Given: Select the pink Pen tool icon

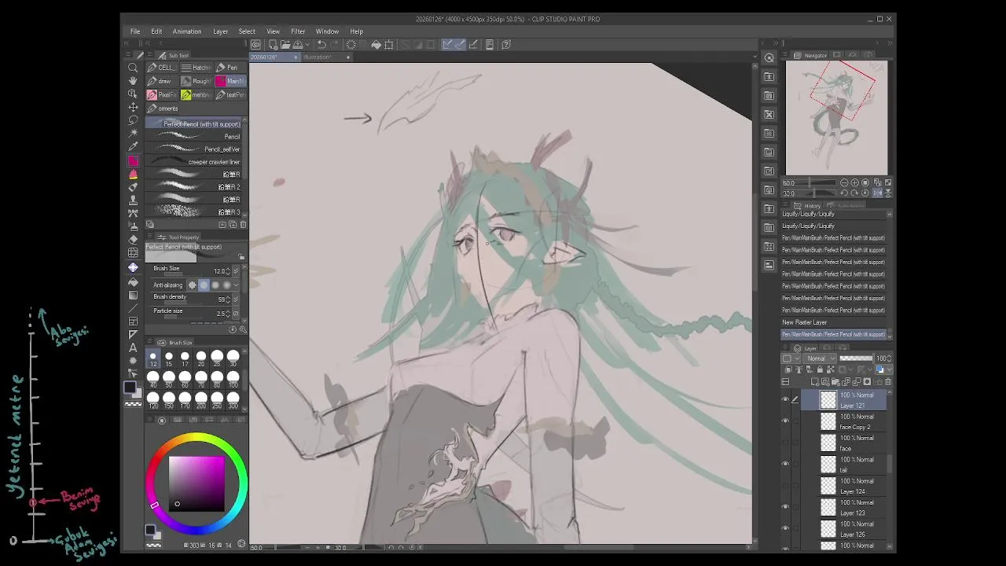Looking at the screenshot, I should [x=133, y=160].
